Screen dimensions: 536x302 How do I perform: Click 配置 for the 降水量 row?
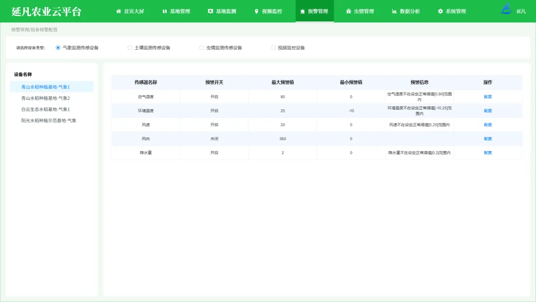tap(488, 153)
